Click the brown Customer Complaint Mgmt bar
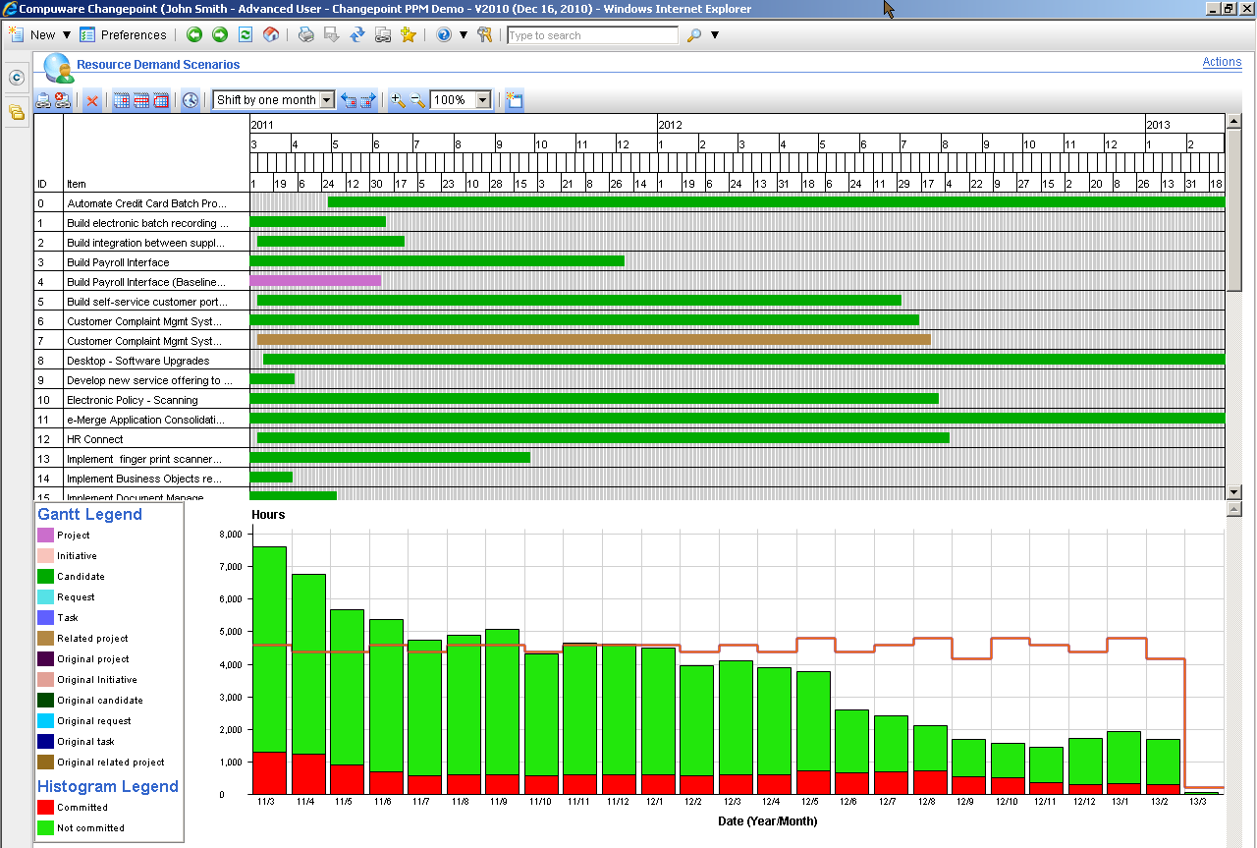Image resolution: width=1257 pixels, height=848 pixels. 593,340
